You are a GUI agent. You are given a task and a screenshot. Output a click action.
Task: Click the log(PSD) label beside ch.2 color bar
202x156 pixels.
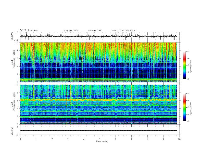tap(191, 108)
